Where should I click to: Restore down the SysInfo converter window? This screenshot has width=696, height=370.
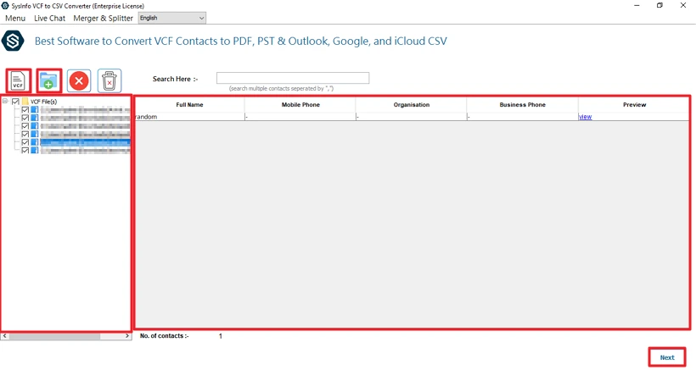660,5
